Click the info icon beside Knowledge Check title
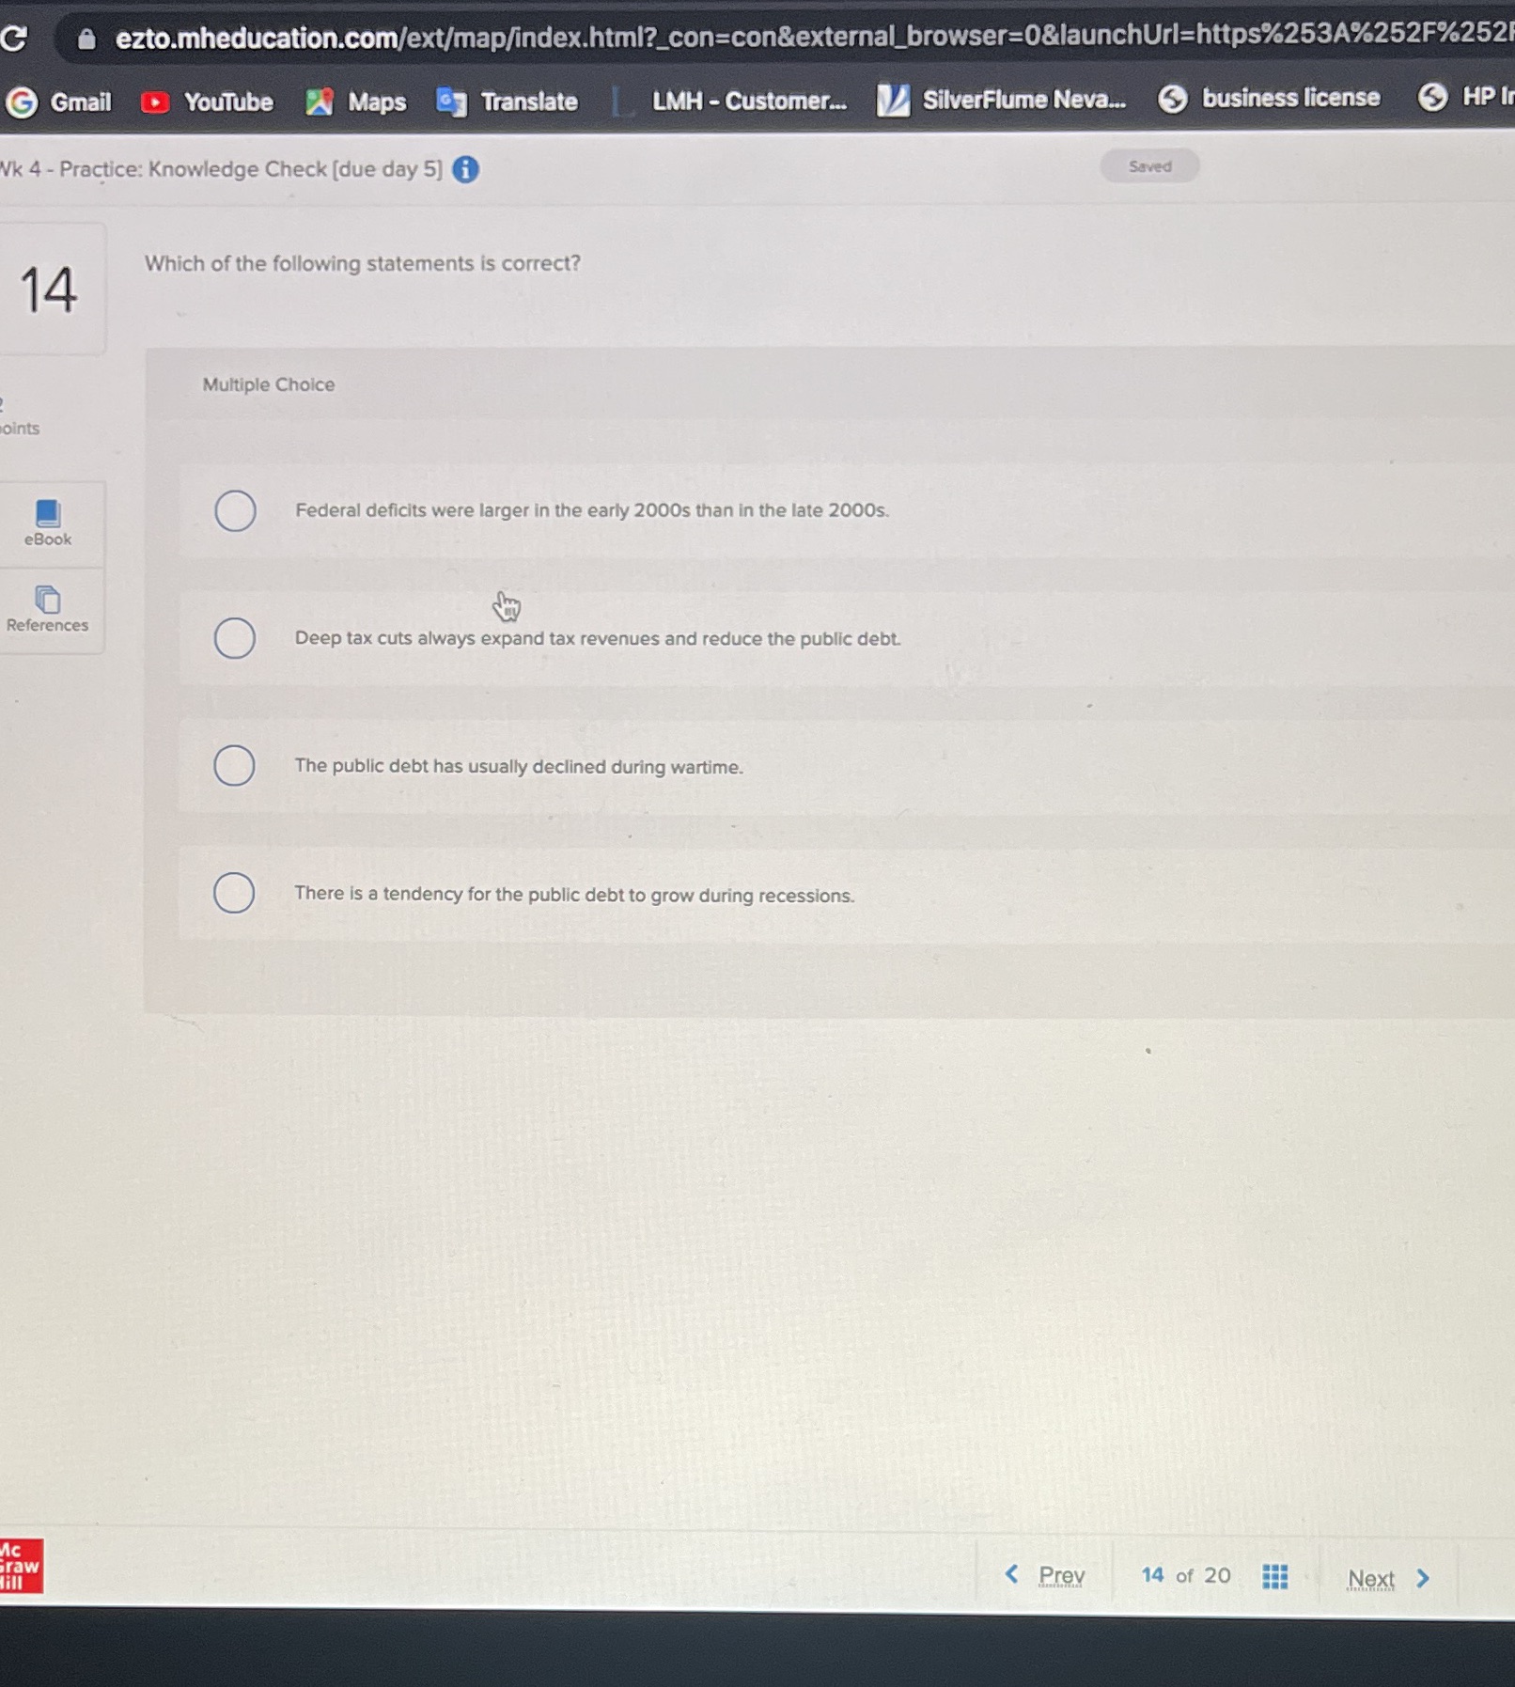This screenshot has height=1687, width=1515. (x=465, y=169)
